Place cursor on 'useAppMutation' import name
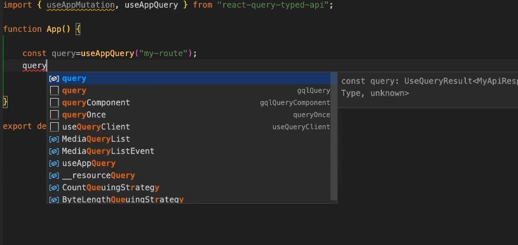 pos(80,5)
